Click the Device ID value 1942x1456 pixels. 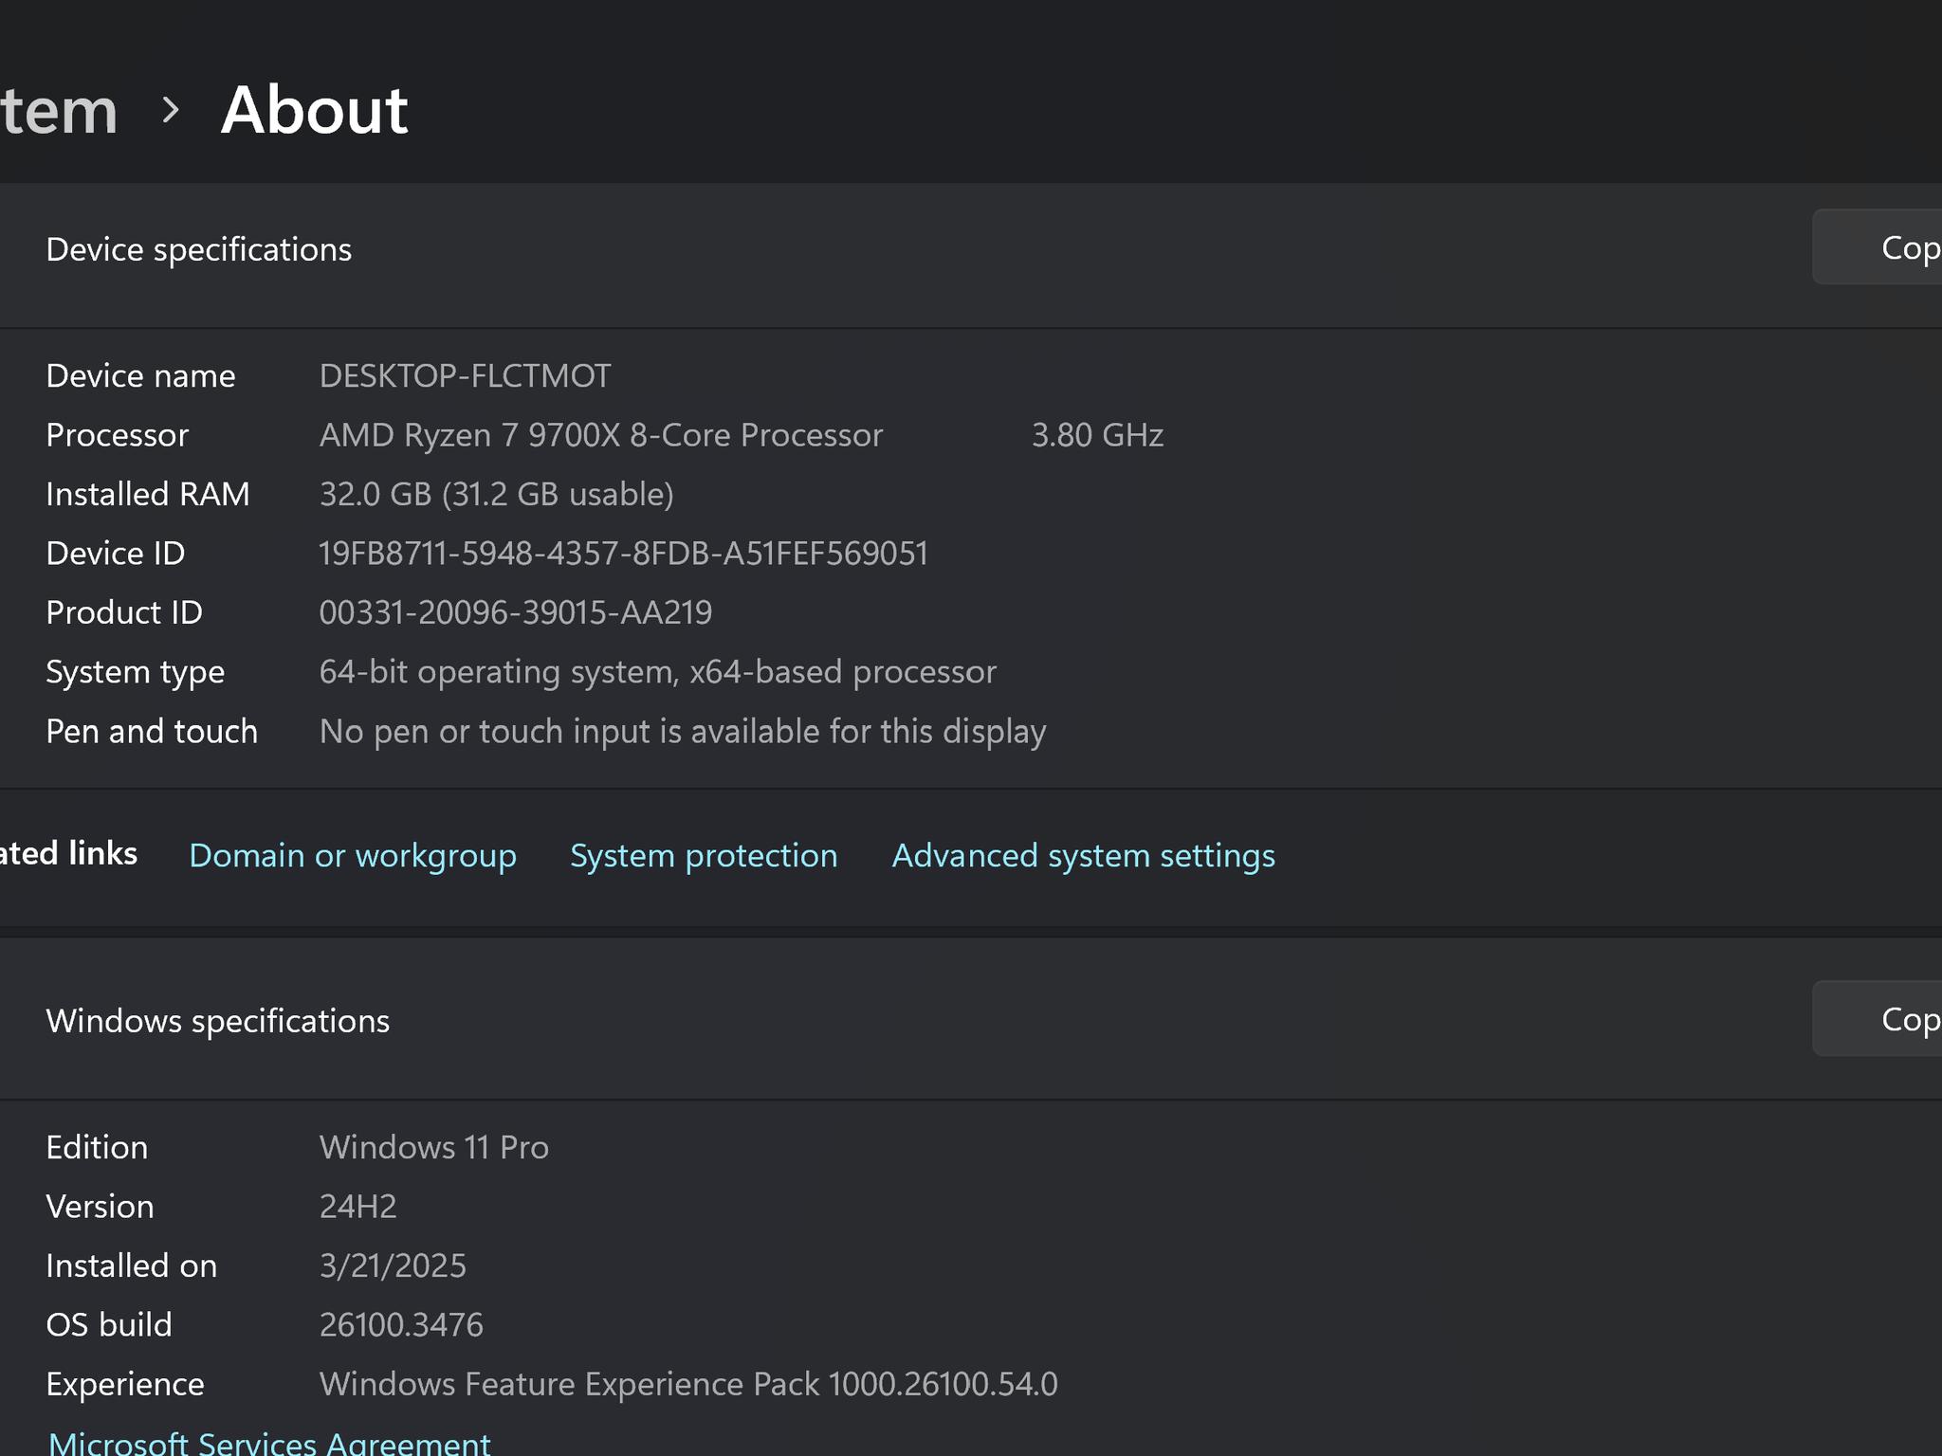pyautogui.click(x=623, y=553)
